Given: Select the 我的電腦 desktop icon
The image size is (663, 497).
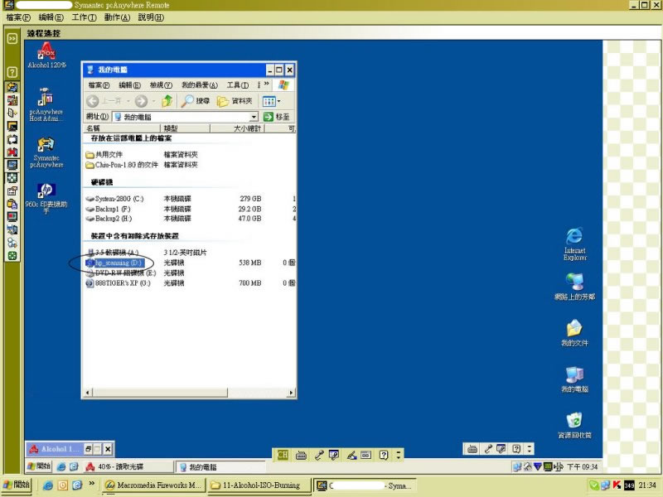Looking at the screenshot, I should point(574,379).
